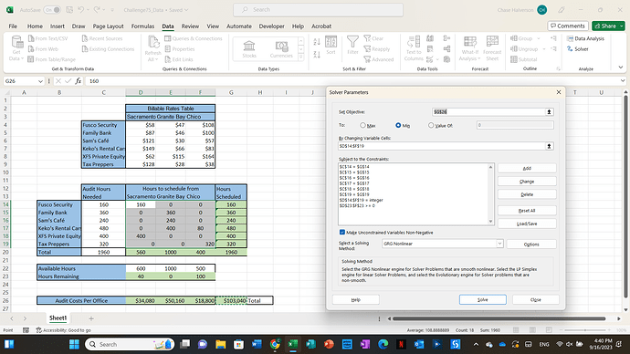630x354 pixels.
Task: Open Chrome from taskbar
Action: [275, 344]
